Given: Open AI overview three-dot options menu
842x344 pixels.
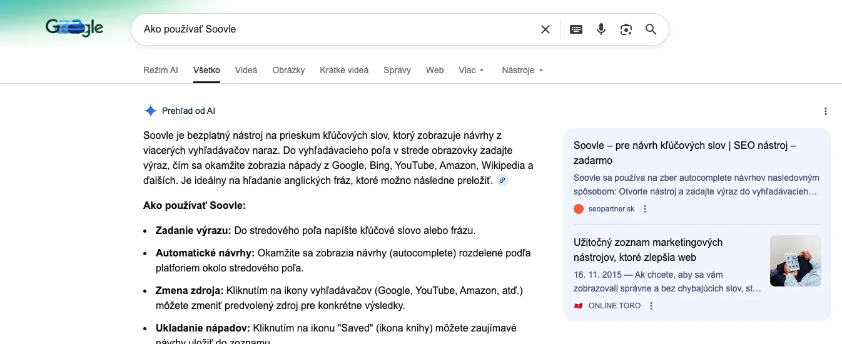Looking at the screenshot, I should pyautogui.click(x=826, y=111).
